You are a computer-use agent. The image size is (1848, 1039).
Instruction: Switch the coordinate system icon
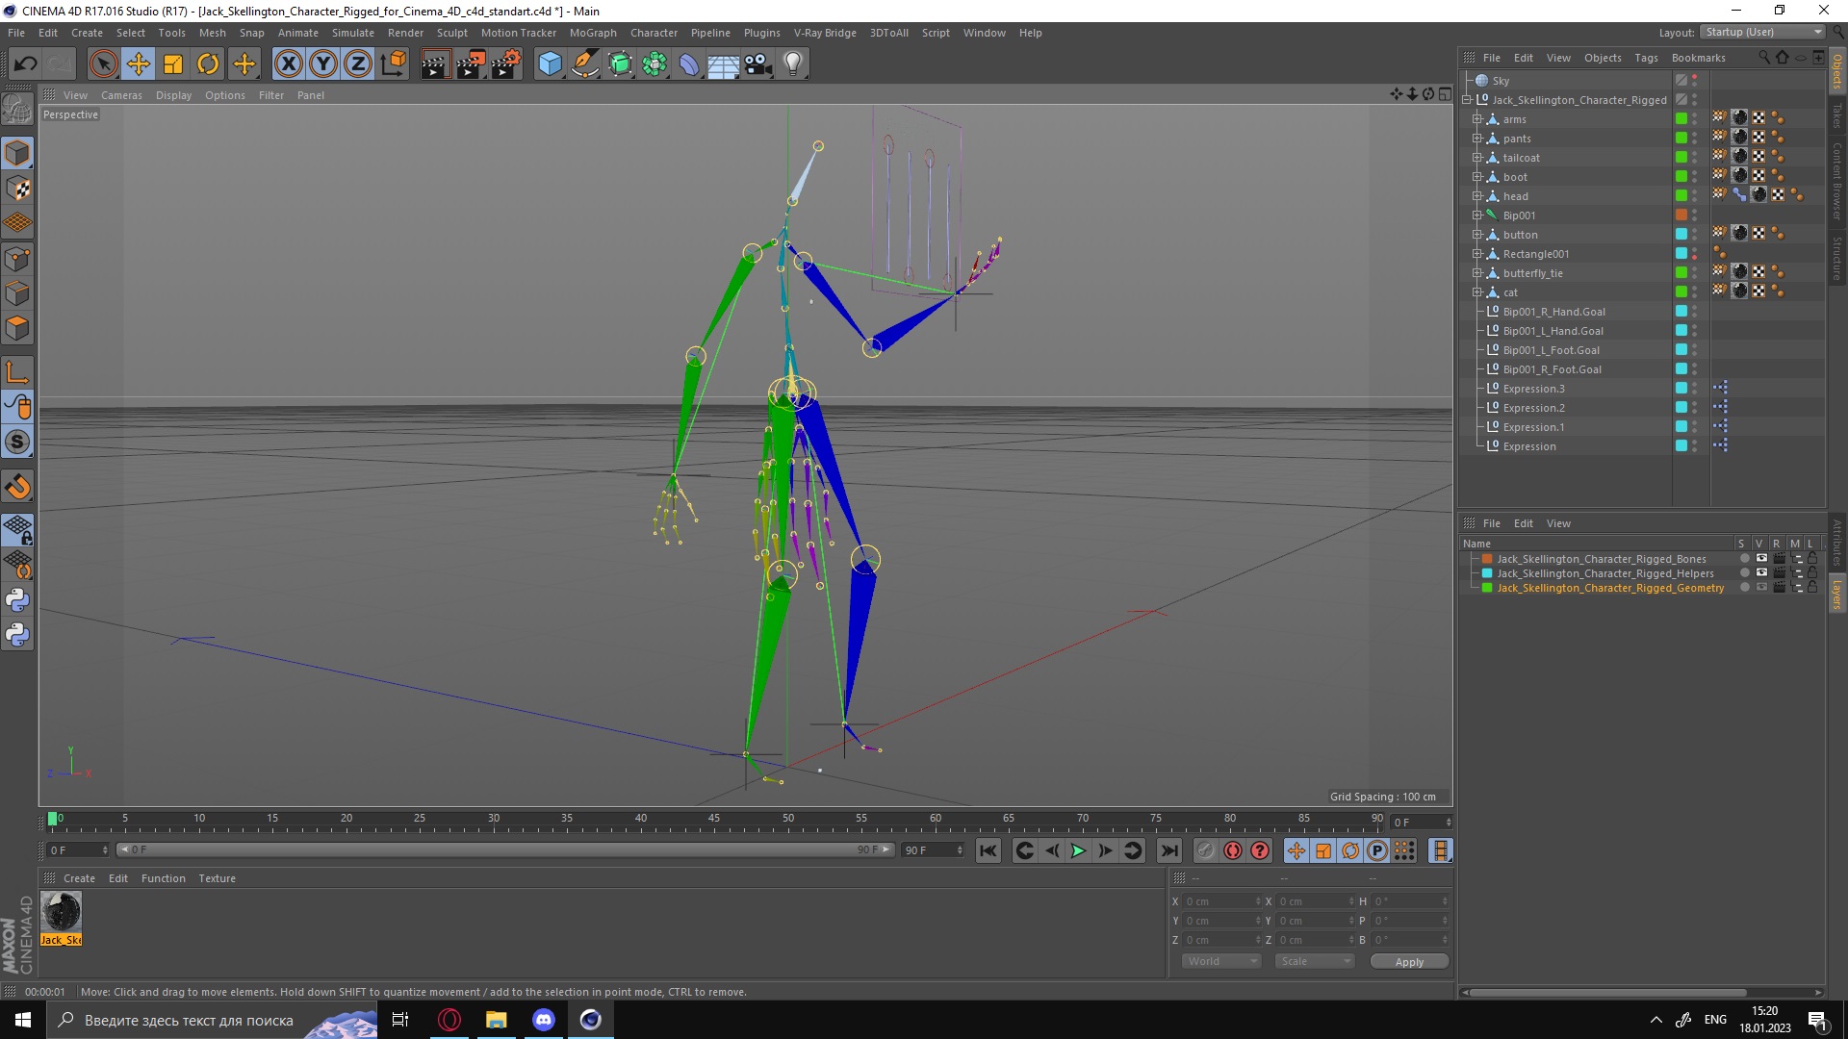tap(393, 64)
